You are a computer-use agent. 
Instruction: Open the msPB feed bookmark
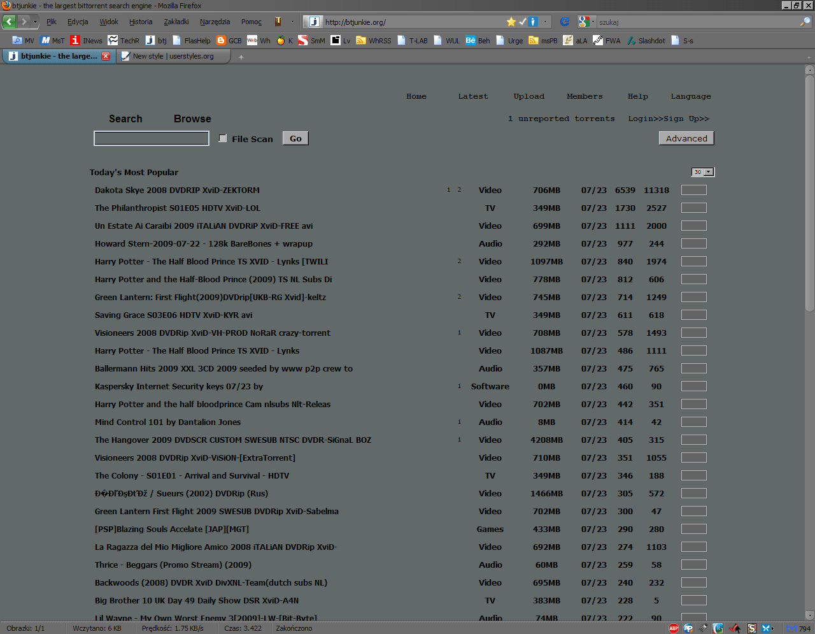[x=543, y=40]
